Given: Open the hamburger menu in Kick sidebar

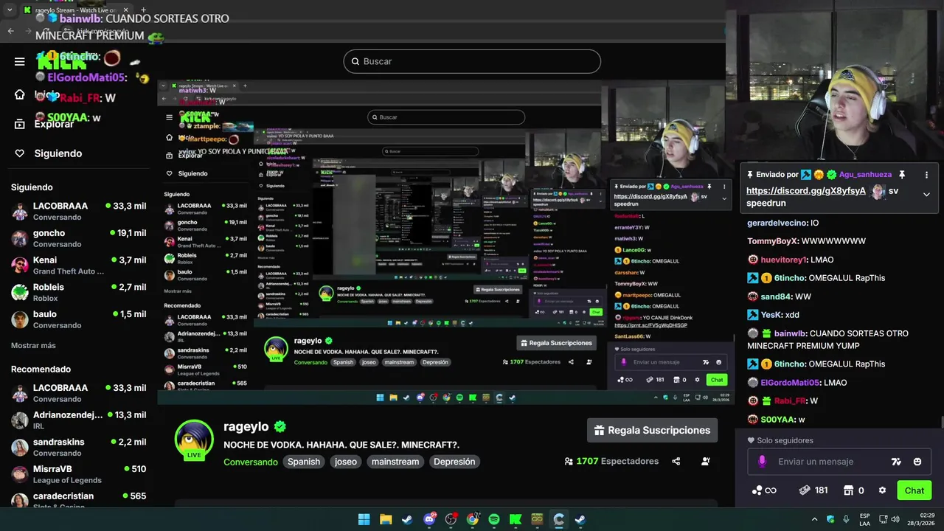Looking at the screenshot, I should tap(20, 61).
